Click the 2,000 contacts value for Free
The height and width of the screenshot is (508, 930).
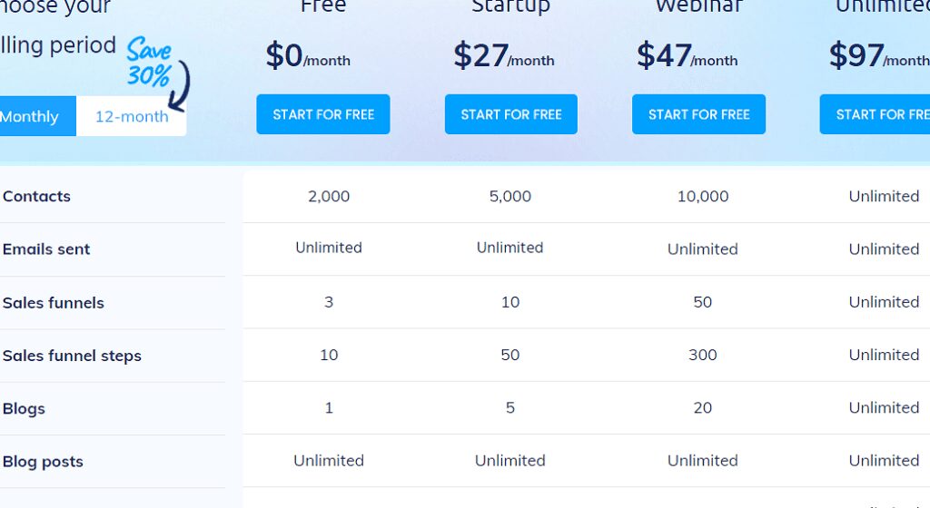(x=329, y=196)
